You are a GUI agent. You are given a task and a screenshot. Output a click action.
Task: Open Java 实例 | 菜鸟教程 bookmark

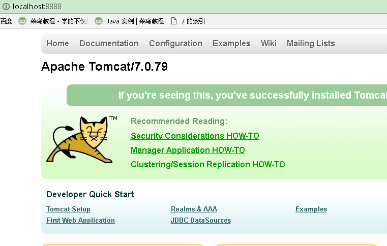click(x=135, y=21)
